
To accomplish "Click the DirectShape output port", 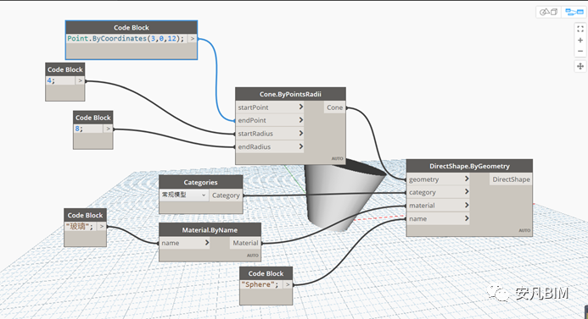I will (x=511, y=179).
